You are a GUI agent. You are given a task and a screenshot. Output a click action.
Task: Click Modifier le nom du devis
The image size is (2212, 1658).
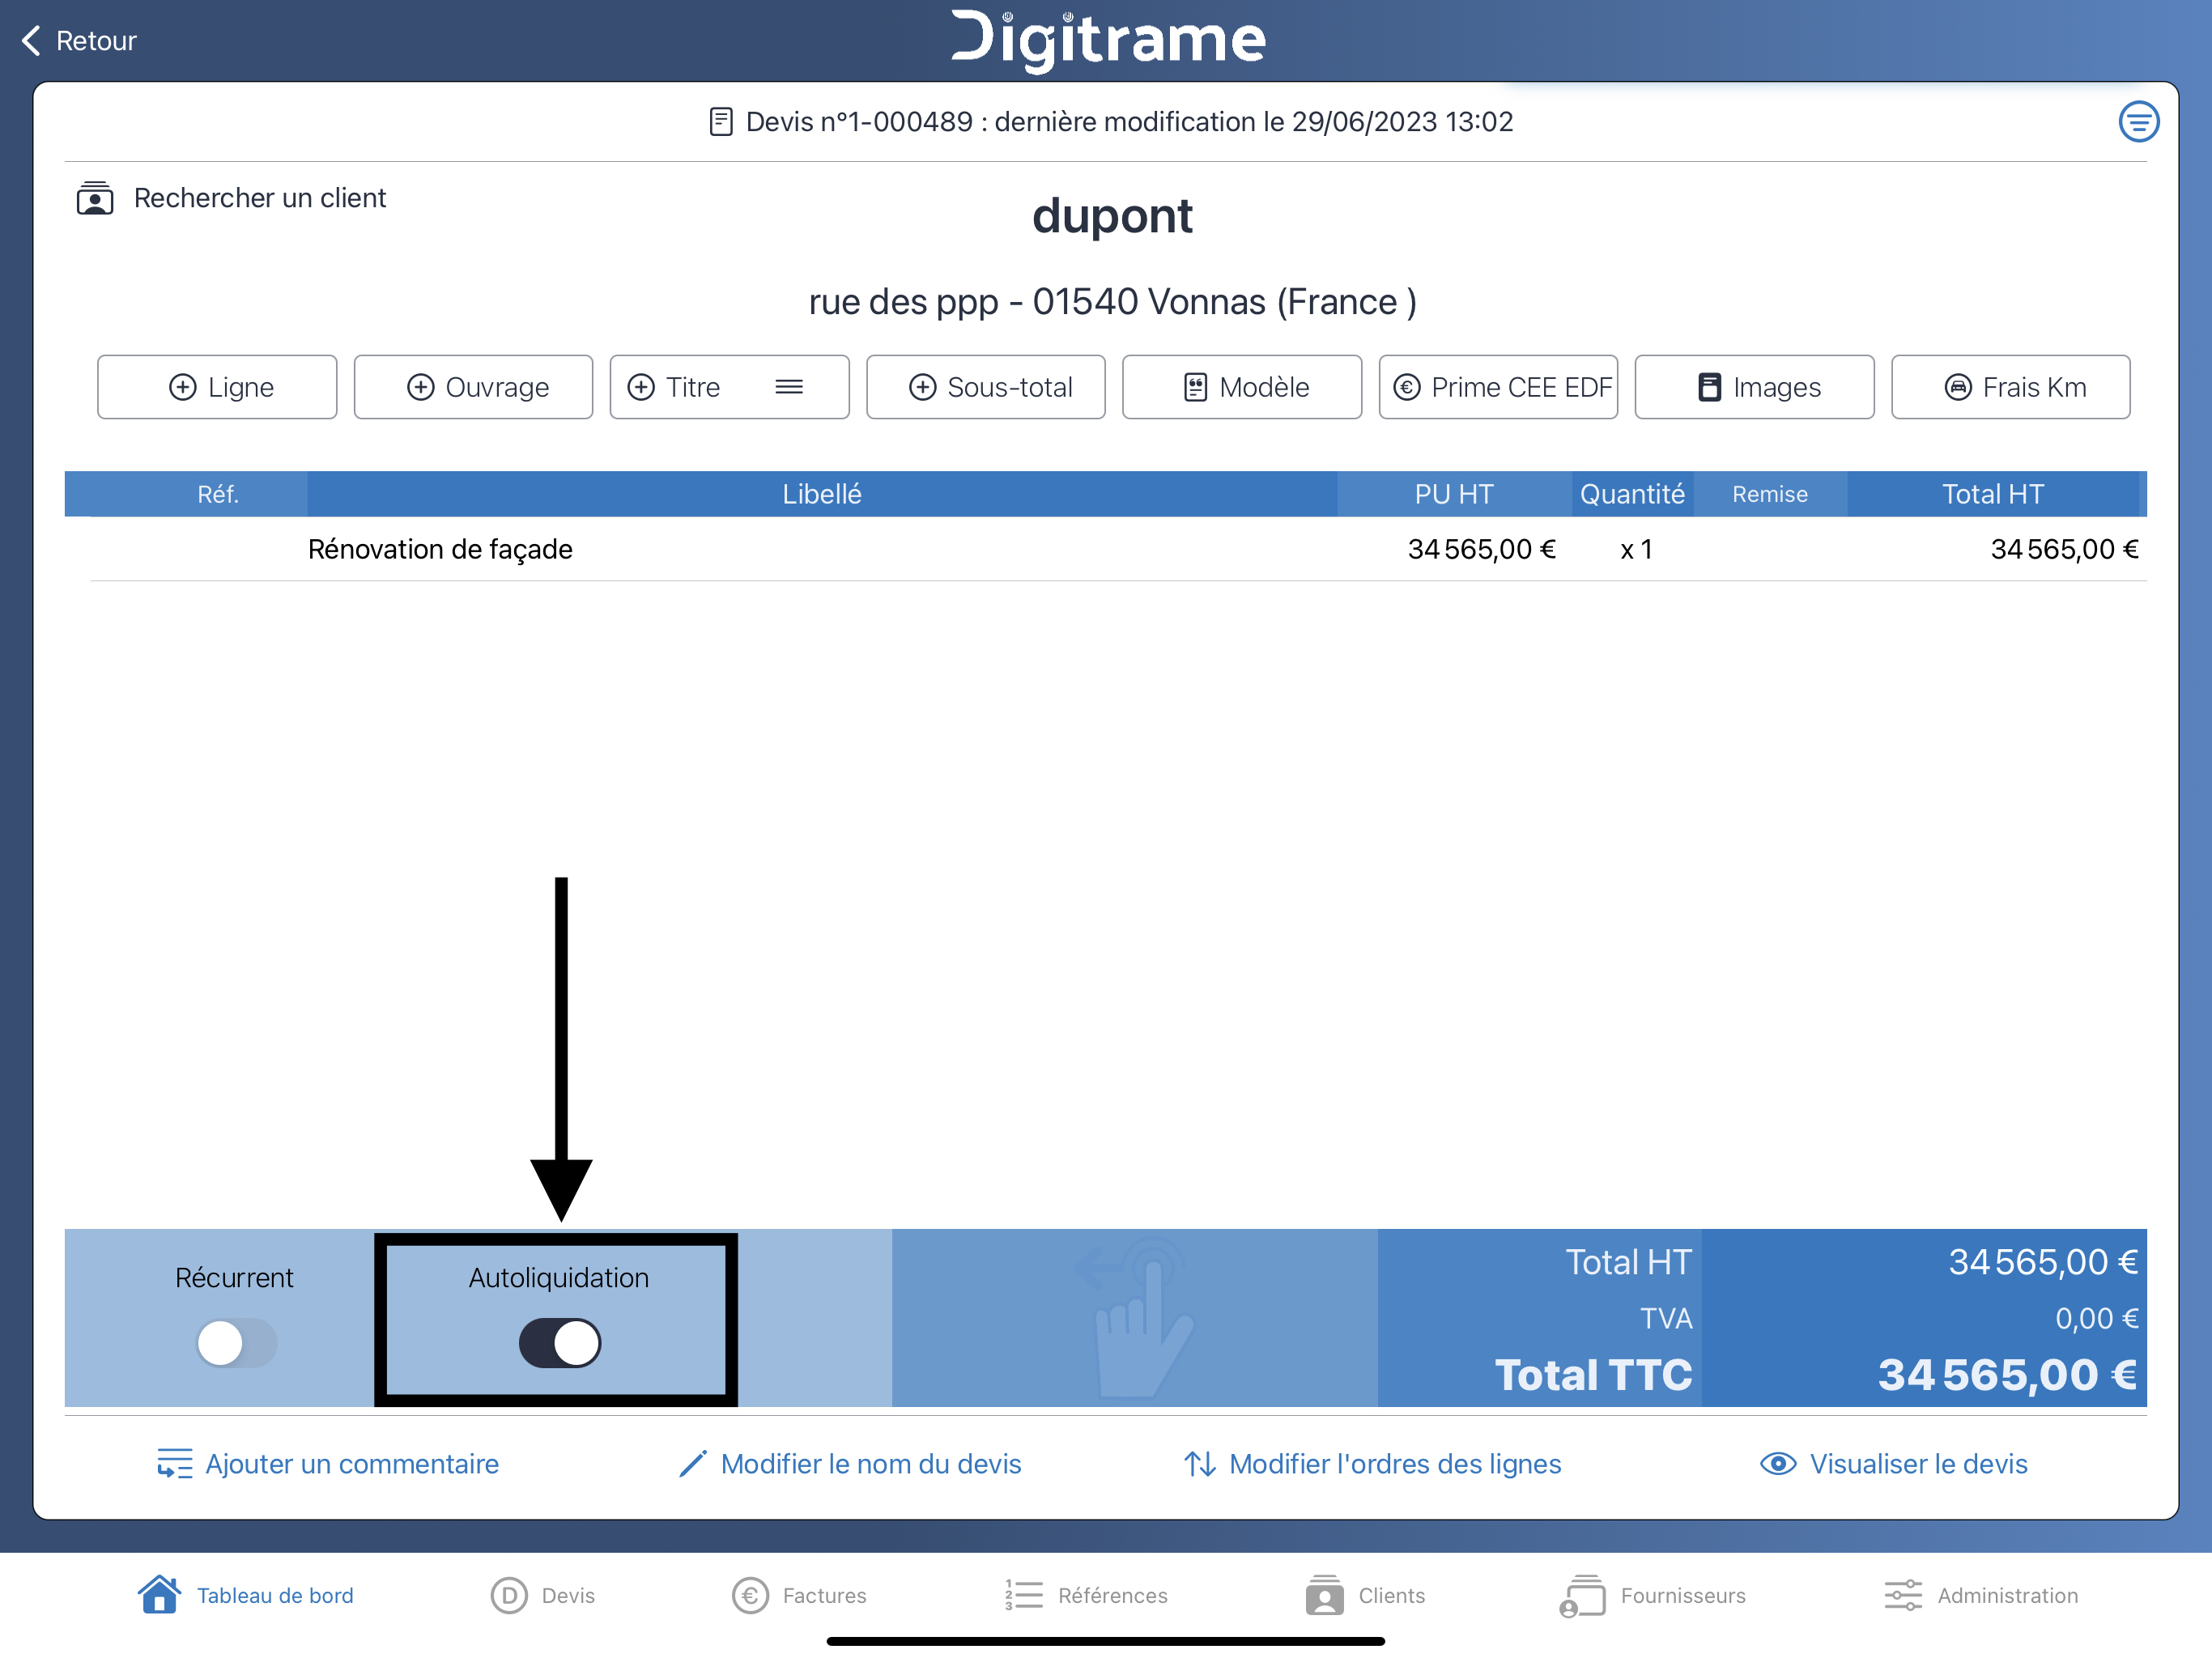click(x=850, y=1464)
